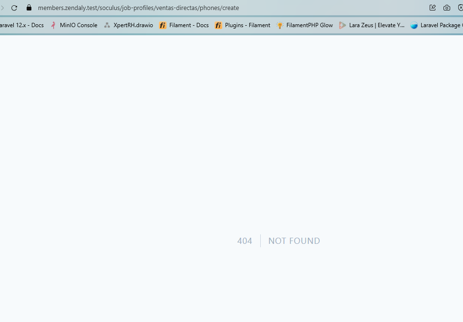This screenshot has width=463, height=322.
Task: Click the FilamentPHP Glow lightbulb icon
Action: 280,25
